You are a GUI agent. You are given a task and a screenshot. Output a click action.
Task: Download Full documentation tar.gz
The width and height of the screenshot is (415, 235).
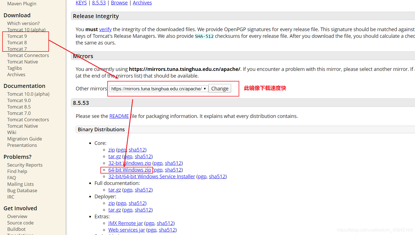pyautogui.click(x=115, y=190)
